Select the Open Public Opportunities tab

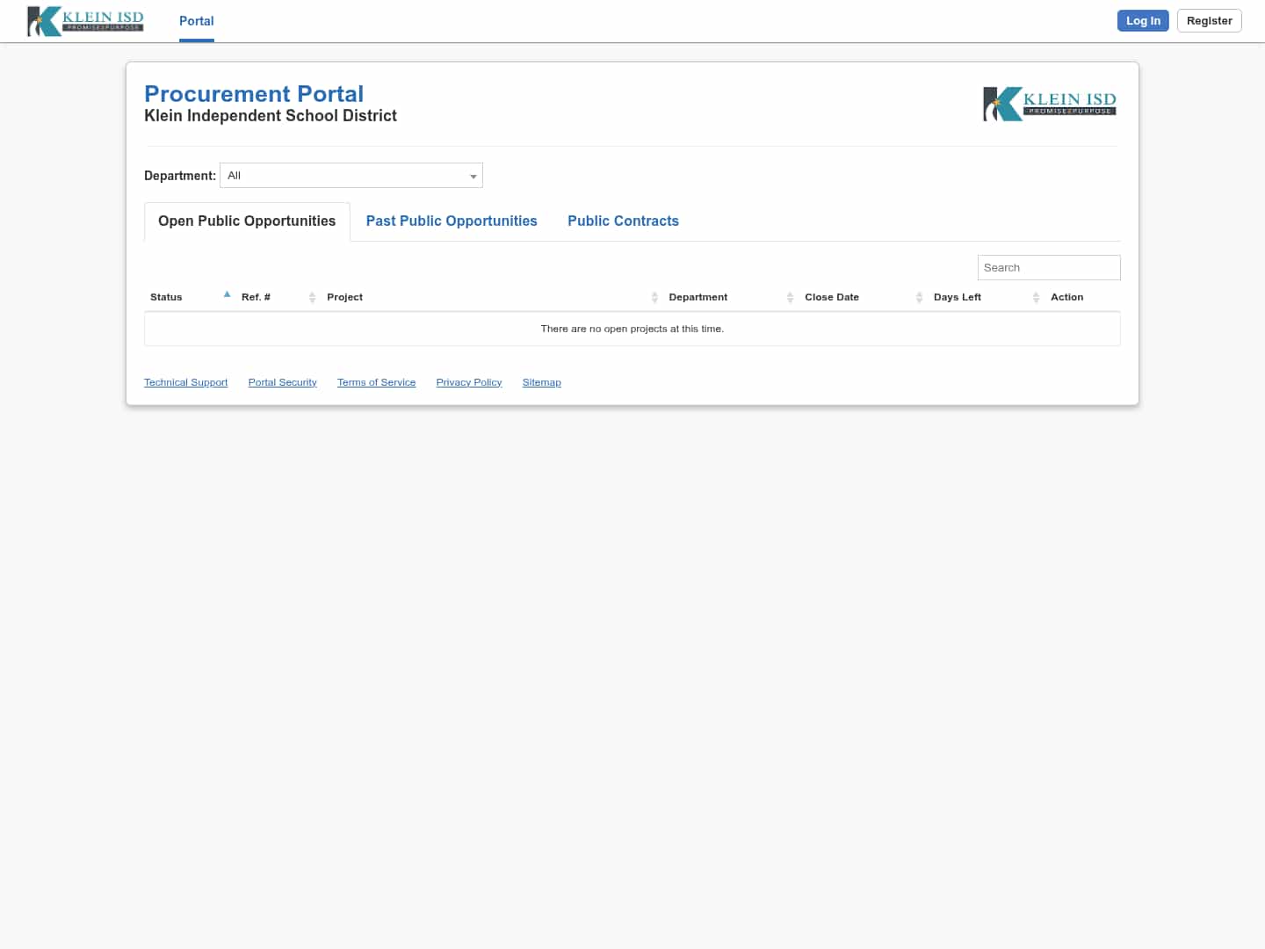pyautogui.click(x=247, y=221)
